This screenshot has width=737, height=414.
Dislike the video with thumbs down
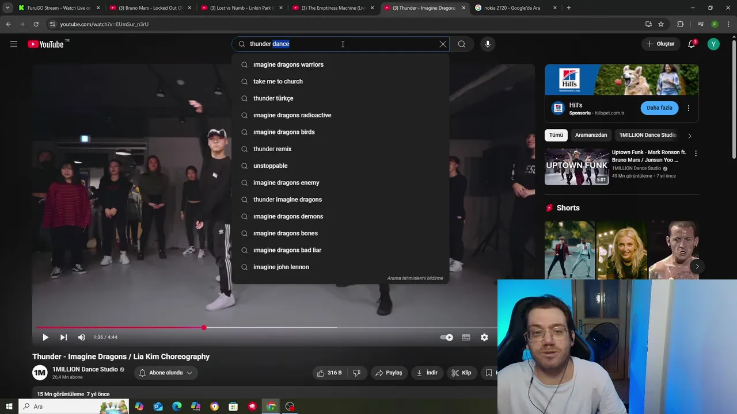click(x=356, y=373)
